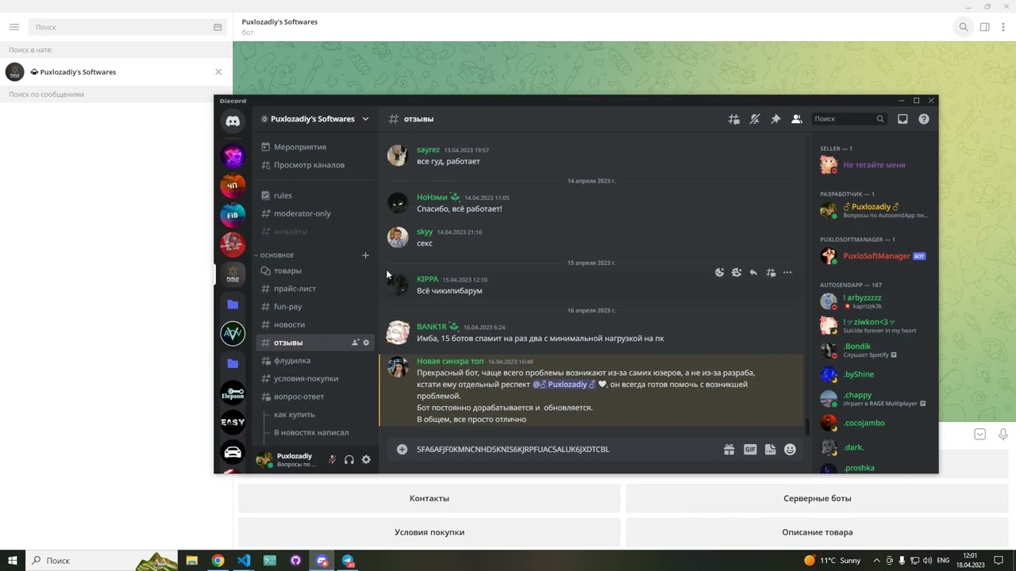
Task: Open Discord home direct messages icon
Action: tap(233, 121)
